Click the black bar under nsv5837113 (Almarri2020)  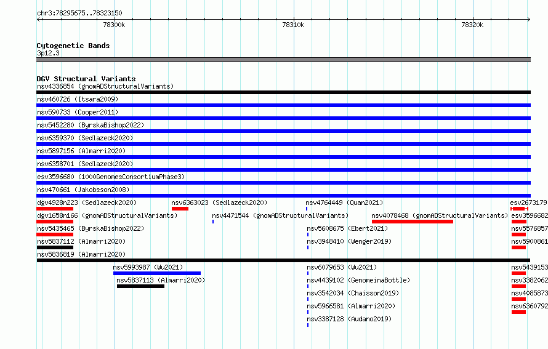[140, 286]
